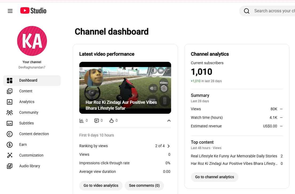
Task: Click the Latest video performance heading
Action: pyautogui.click(x=107, y=54)
